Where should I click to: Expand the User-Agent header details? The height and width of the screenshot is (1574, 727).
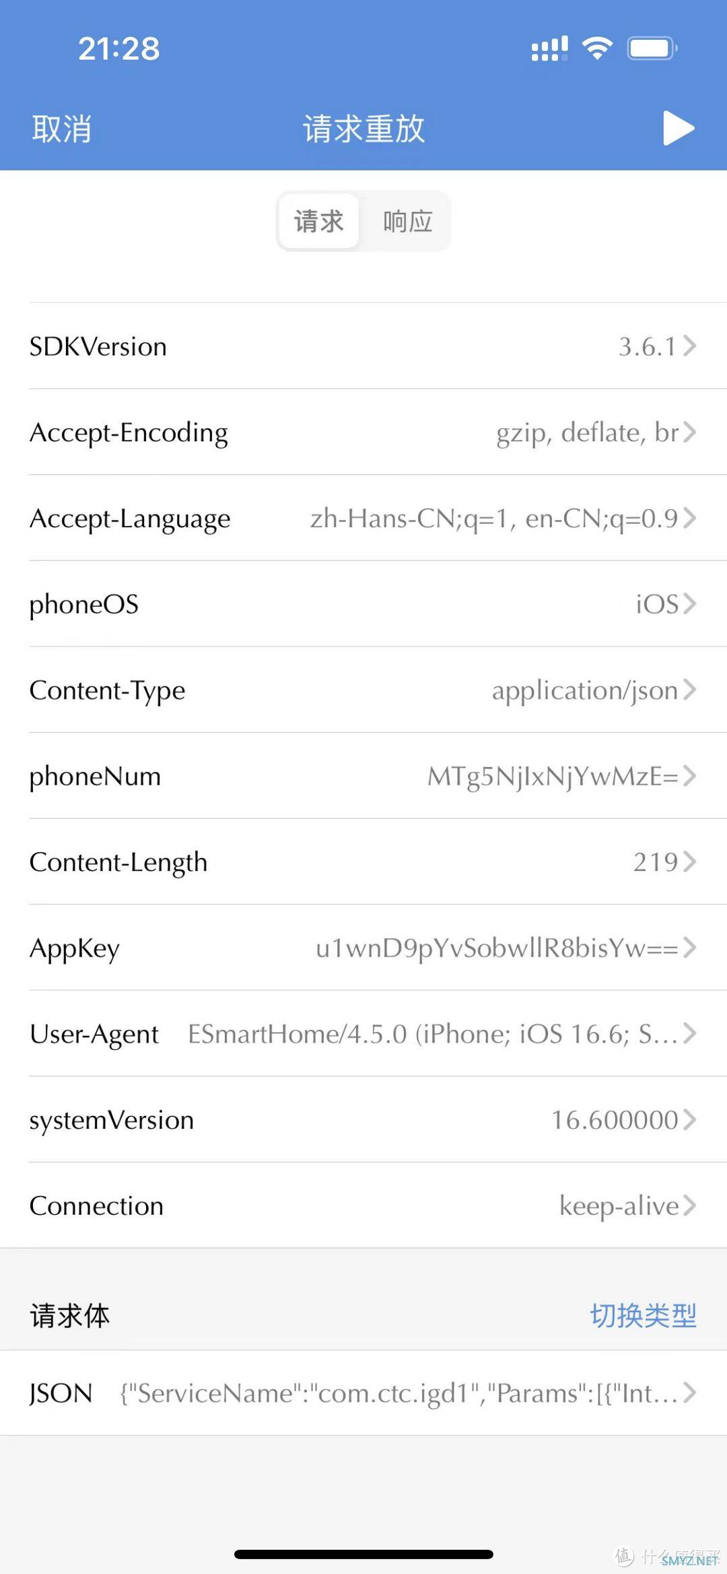tap(363, 1033)
